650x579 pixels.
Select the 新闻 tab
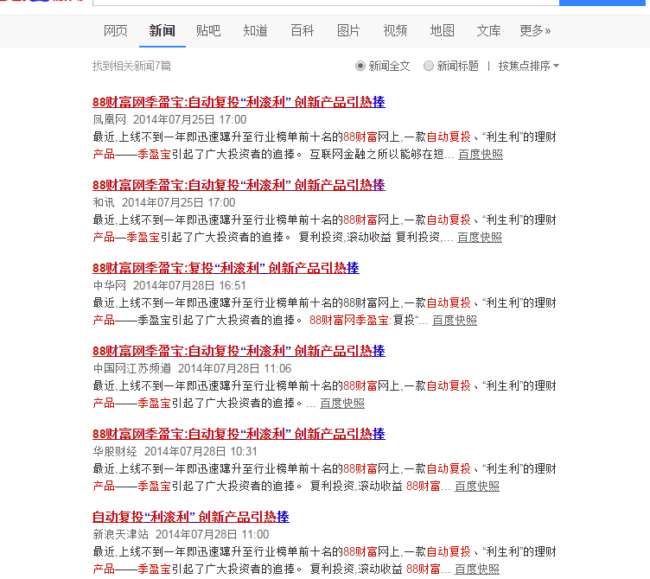162,30
